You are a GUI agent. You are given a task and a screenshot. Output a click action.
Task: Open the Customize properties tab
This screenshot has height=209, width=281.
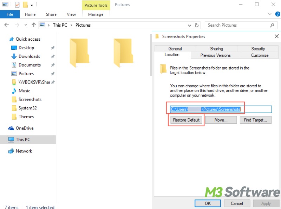coord(260,55)
